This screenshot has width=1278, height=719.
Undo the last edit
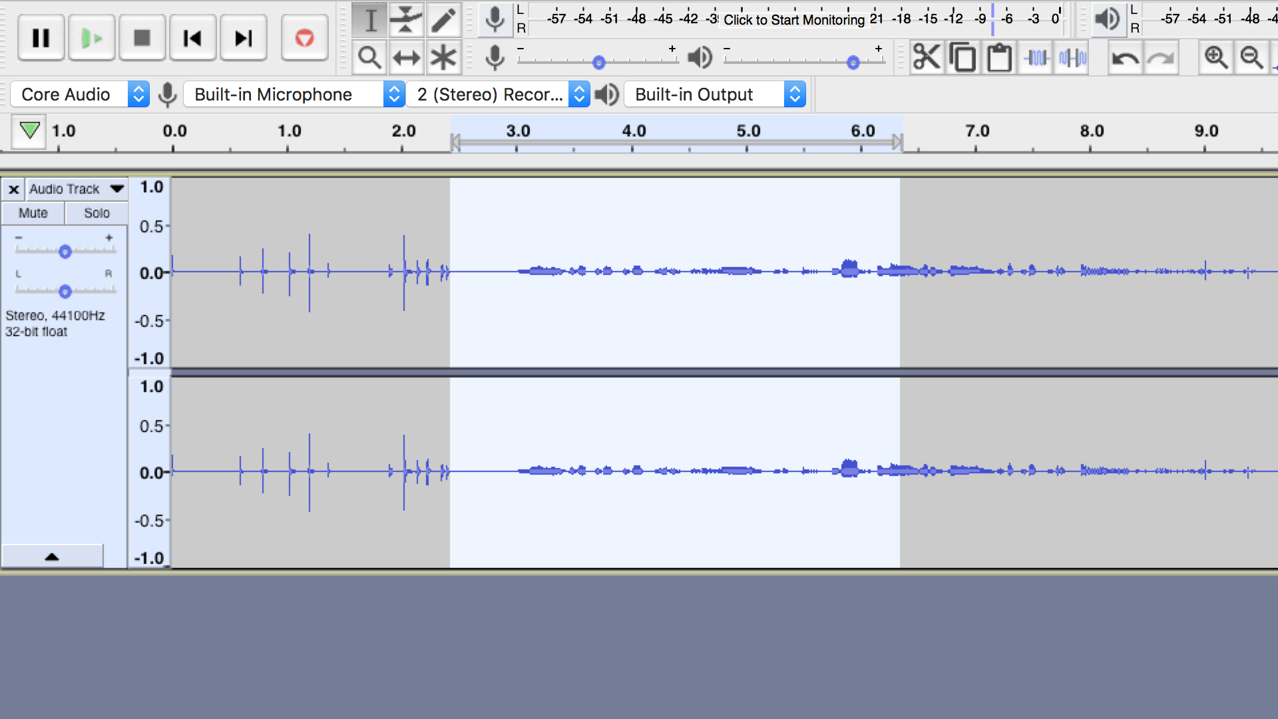(1125, 57)
